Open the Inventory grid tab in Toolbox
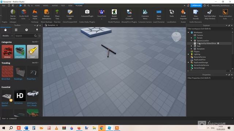The image size is (234, 131). click(16, 30)
